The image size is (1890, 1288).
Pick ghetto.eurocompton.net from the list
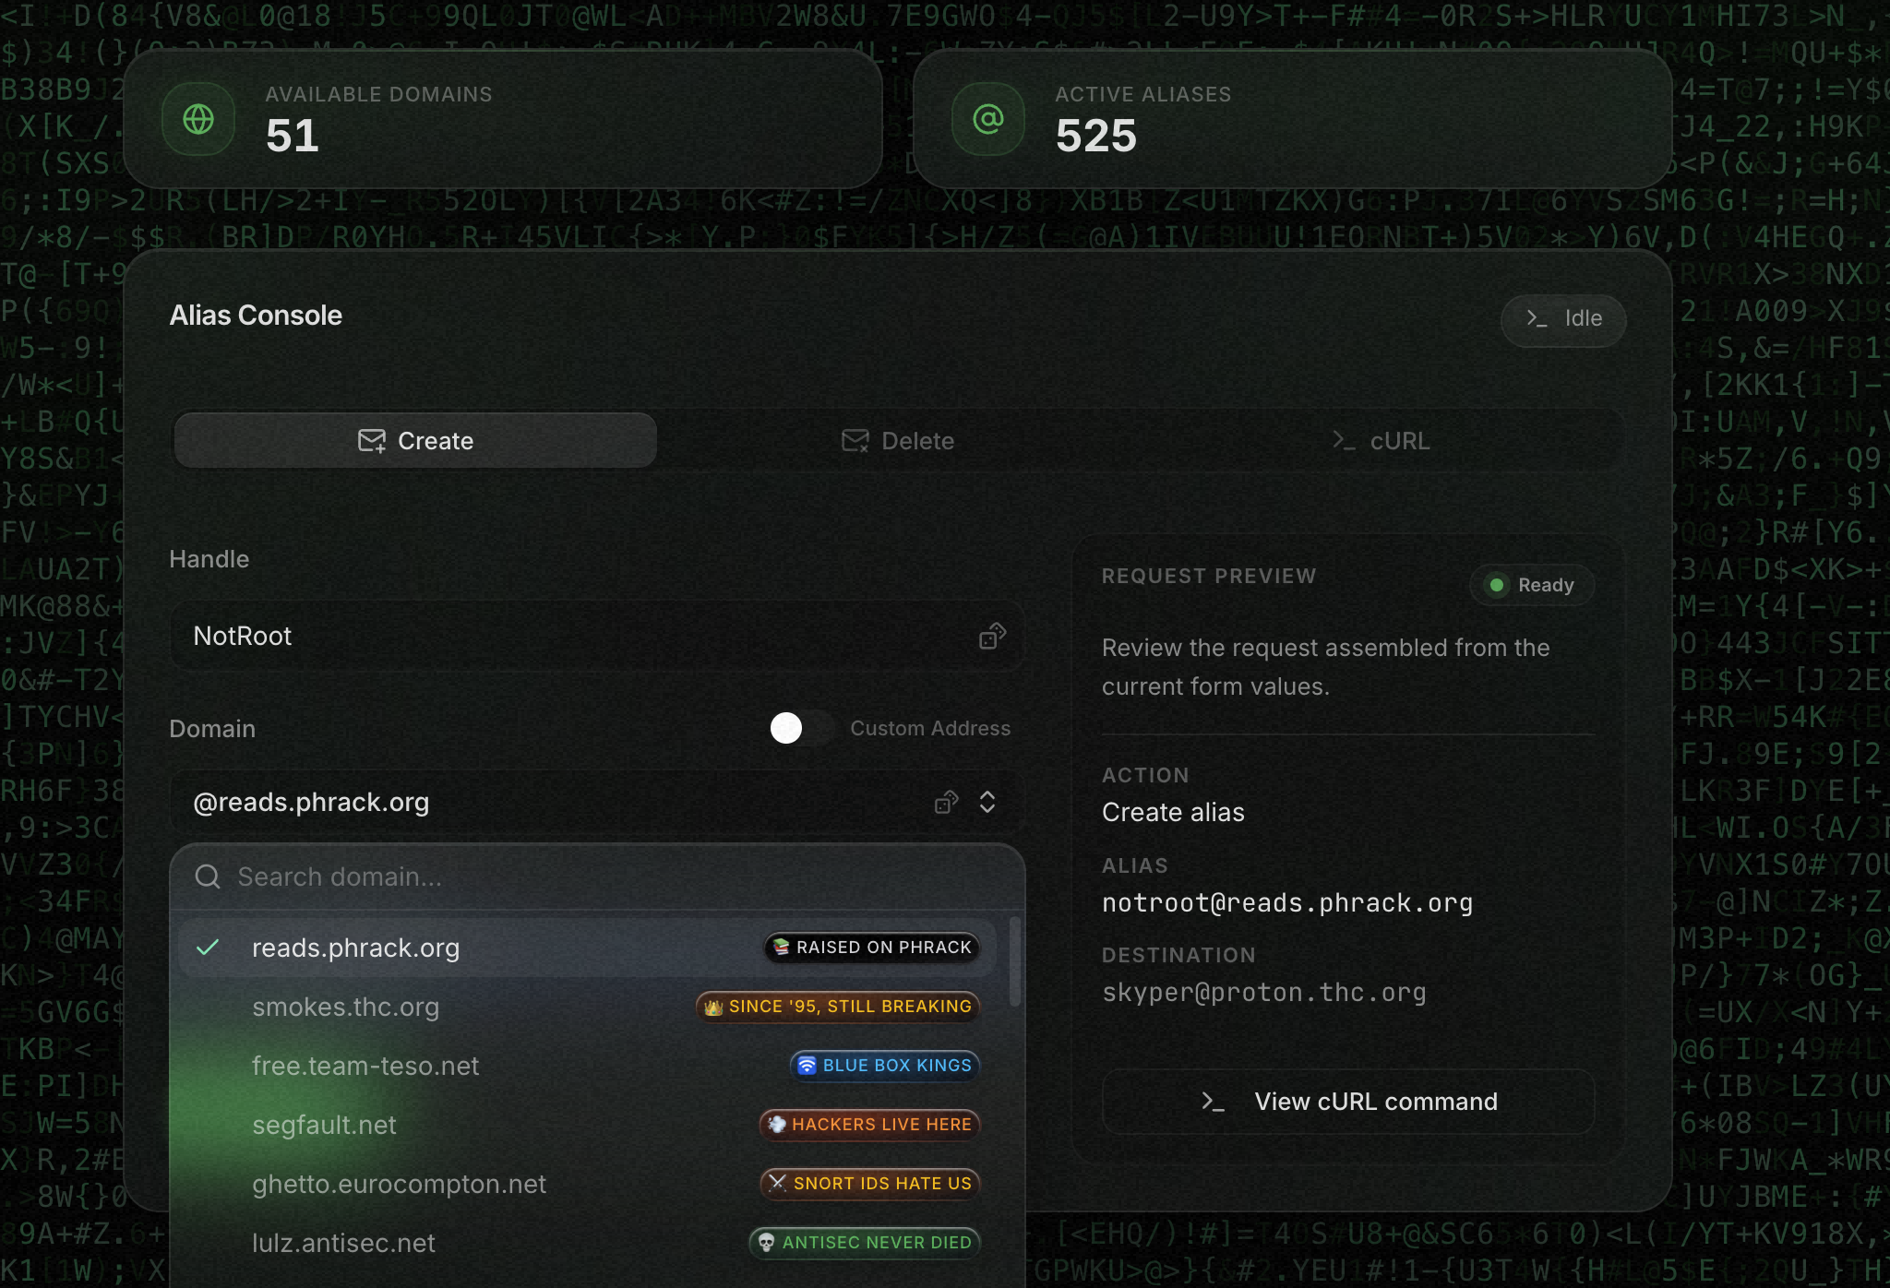(588, 1184)
